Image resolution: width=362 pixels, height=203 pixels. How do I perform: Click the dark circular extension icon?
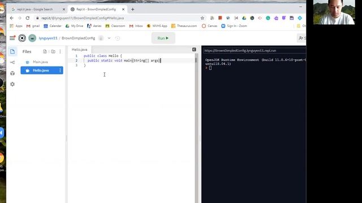[x=252, y=18]
